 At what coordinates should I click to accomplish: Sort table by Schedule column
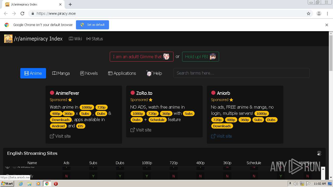click(254, 163)
